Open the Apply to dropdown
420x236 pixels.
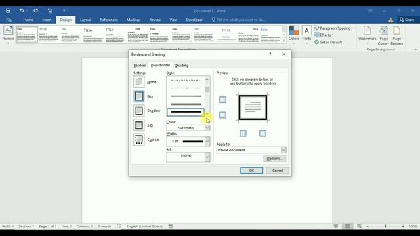(251, 150)
